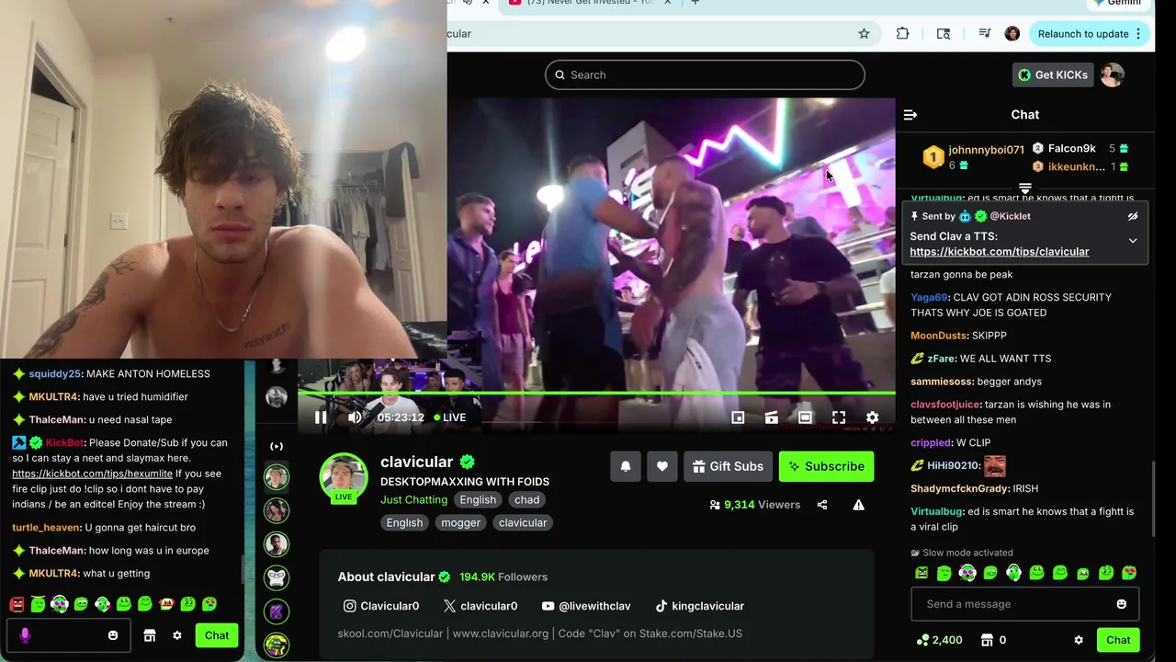The image size is (1176, 662).
Task: Report stream with warning triangle icon
Action: pyautogui.click(x=858, y=505)
